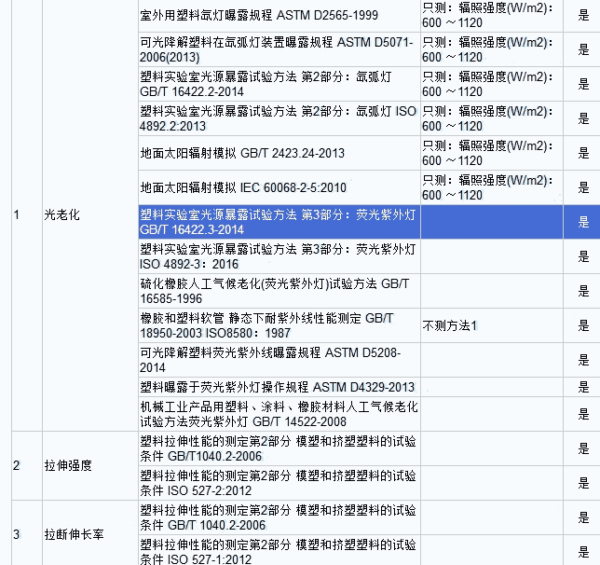Click the ASTM D4329-2013 standard entry
This screenshot has width=600, height=565.
(278, 387)
